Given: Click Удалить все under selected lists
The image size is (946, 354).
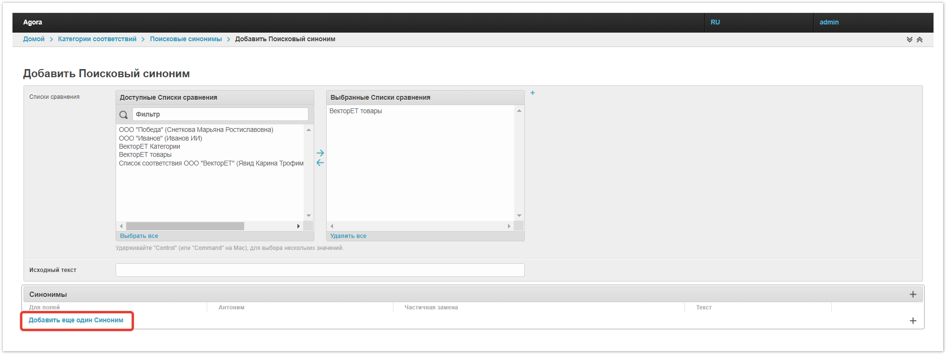Looking at the screenshot, I should click(348, 236).
